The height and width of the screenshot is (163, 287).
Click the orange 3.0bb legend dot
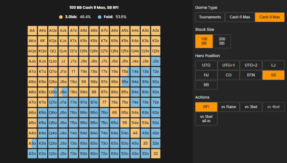pos(61,17)
